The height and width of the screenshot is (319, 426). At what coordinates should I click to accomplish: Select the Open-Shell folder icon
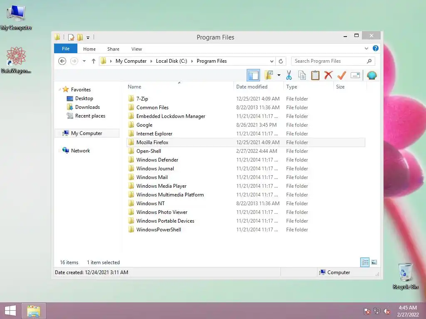pyautogui.click(x=131, y=151)
